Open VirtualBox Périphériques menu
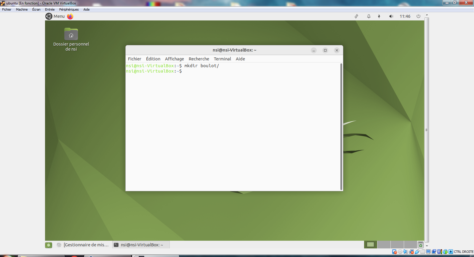Viewport: 474px width, 257px height. coord(69,9)
